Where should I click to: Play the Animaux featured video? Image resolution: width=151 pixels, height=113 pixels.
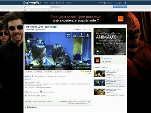[x=98, y=51]
